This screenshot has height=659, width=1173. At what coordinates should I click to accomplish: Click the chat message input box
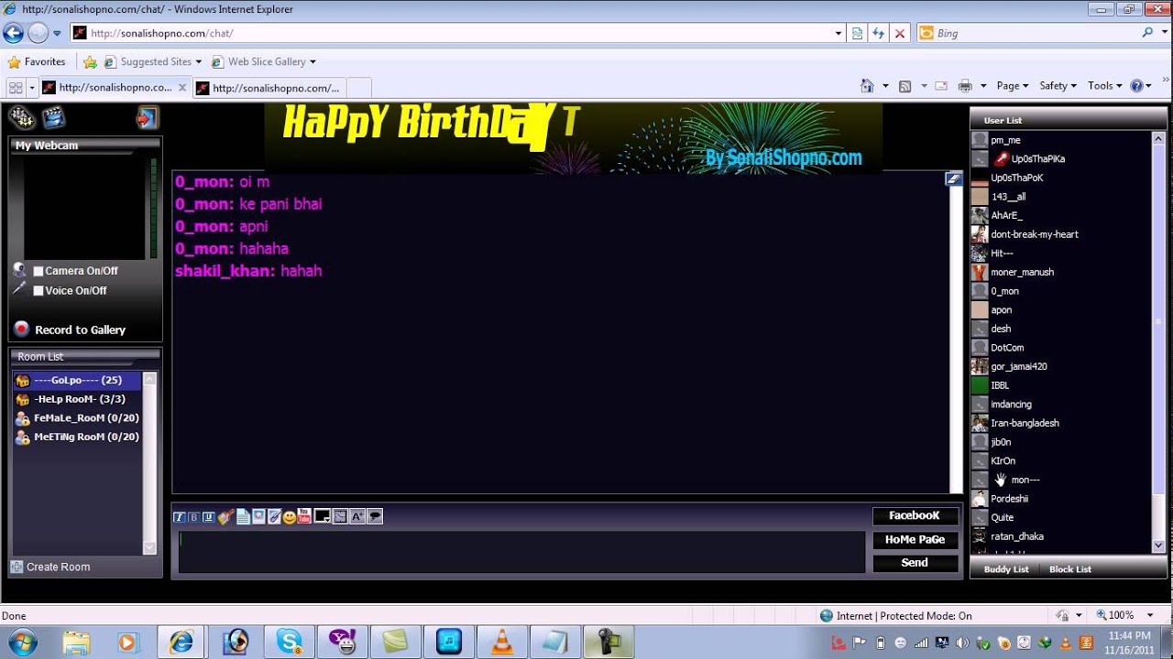click(521, 552)
